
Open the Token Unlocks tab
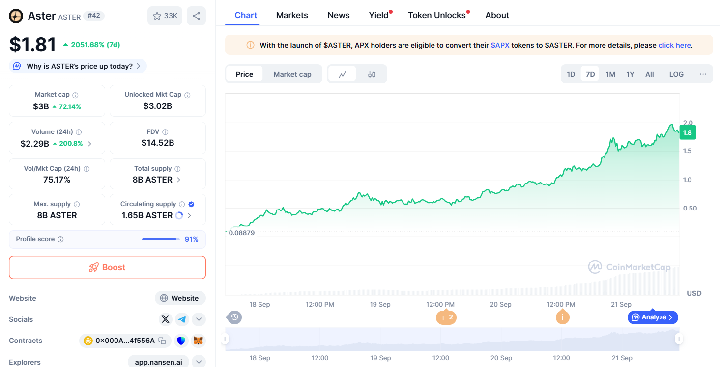436,15
